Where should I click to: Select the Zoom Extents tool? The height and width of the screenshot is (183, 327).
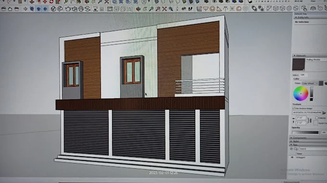[164, 9]
